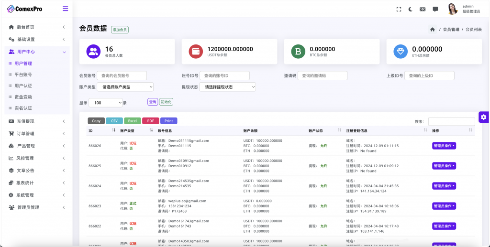Export the table with the PDF button
Image resolution: width=490 pixels, height=247 pixels.
150,121
